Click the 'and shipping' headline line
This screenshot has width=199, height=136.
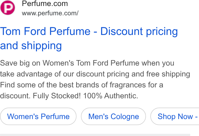pyautogui.click(x=31, y=46)
